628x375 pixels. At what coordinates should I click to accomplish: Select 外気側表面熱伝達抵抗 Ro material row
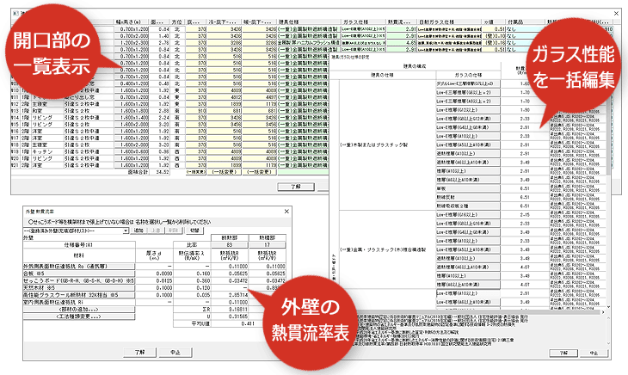[x=79, y=266]
